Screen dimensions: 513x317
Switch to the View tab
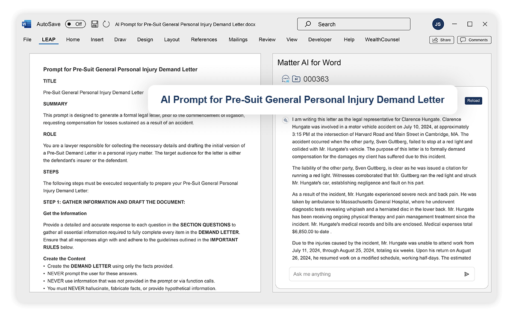click(x=292, y=40)
